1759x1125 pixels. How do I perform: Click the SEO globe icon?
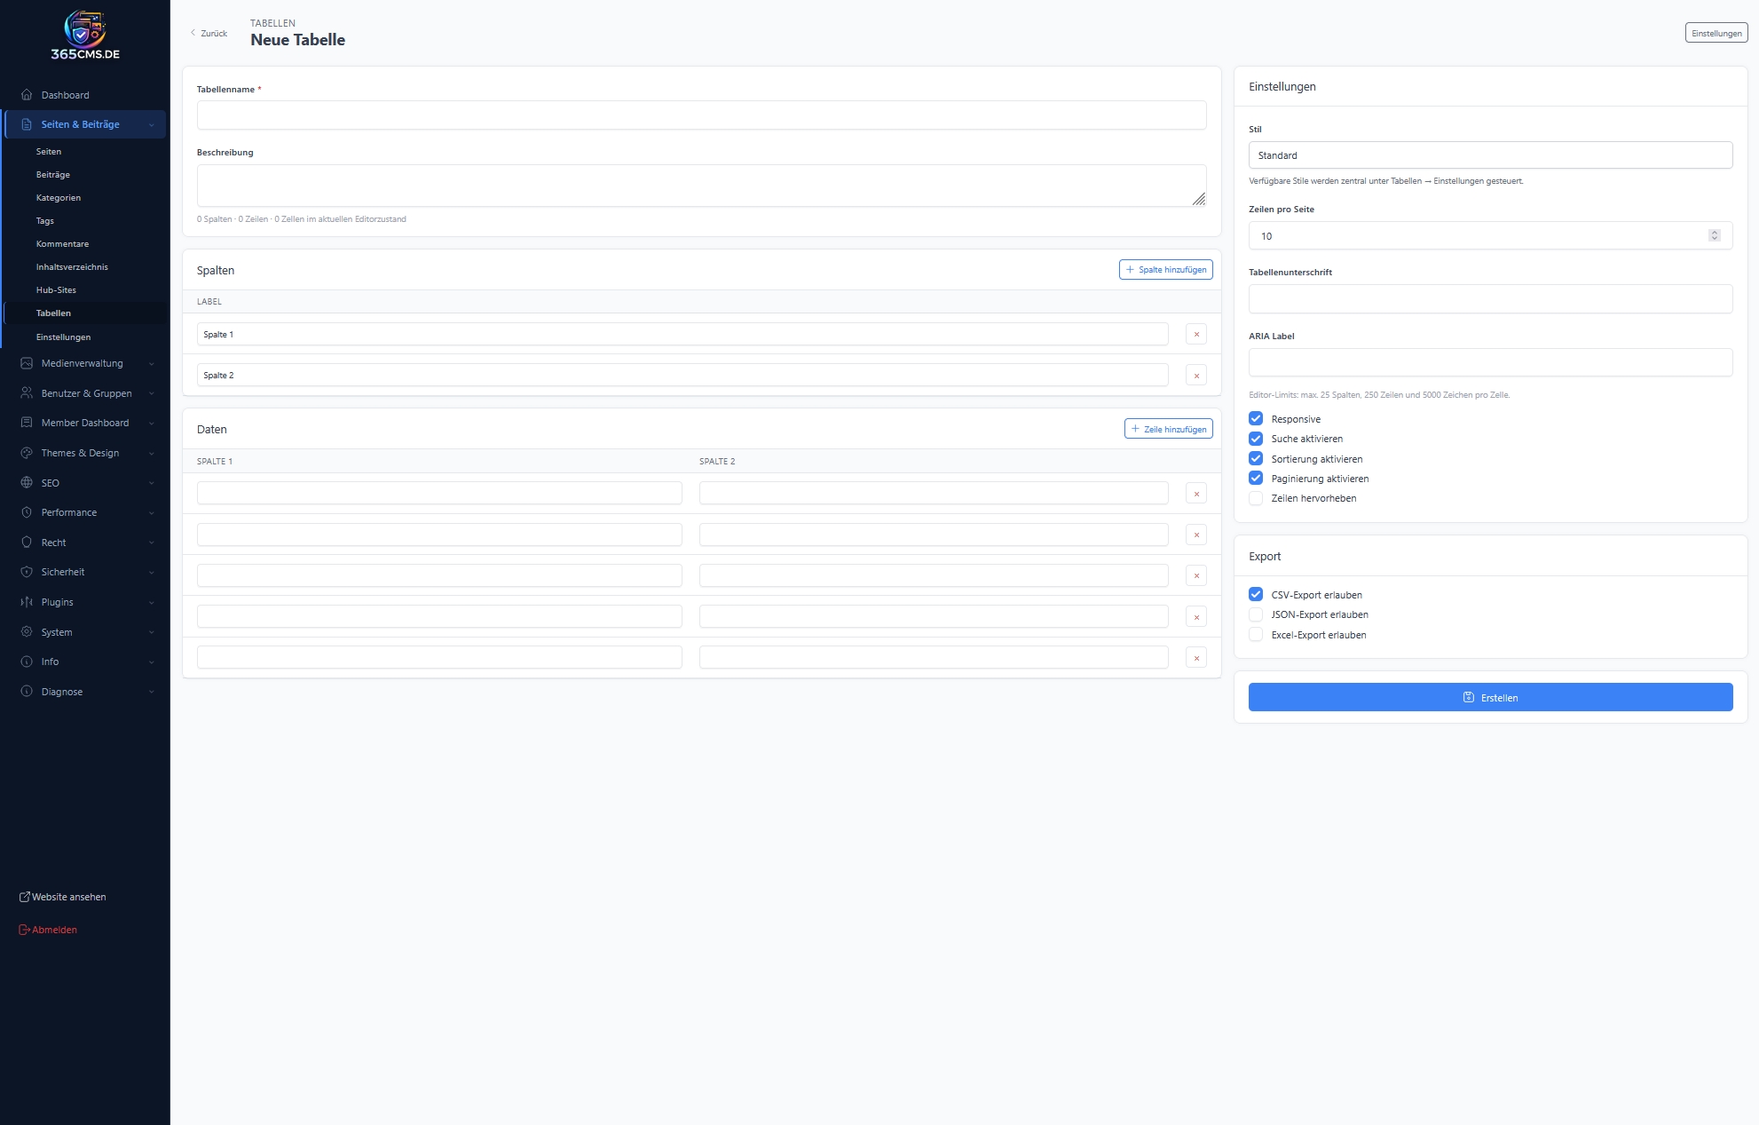(x=27, y=483)
